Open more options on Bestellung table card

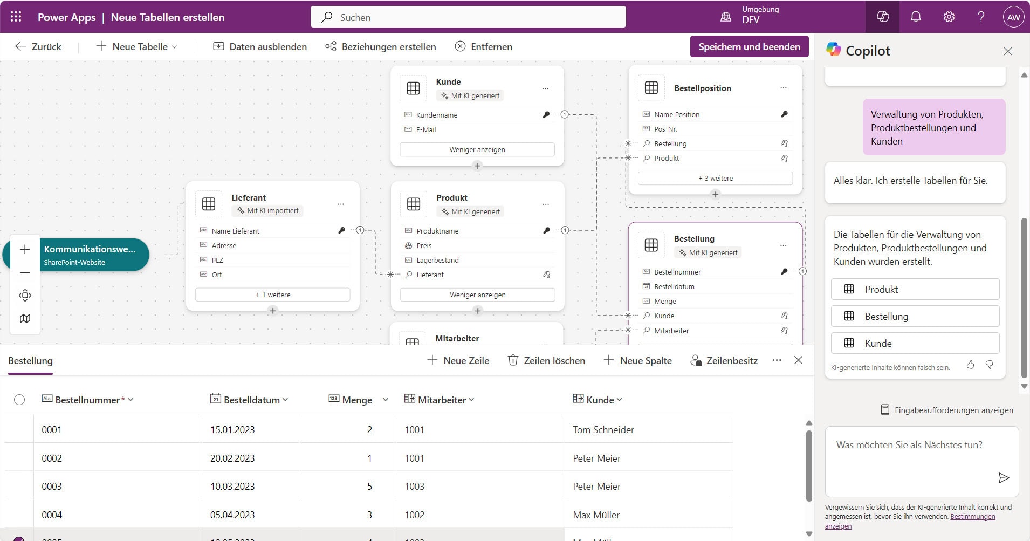click(784, 245)
